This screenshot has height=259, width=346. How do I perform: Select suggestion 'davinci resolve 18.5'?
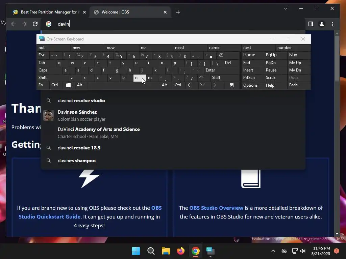173,148
